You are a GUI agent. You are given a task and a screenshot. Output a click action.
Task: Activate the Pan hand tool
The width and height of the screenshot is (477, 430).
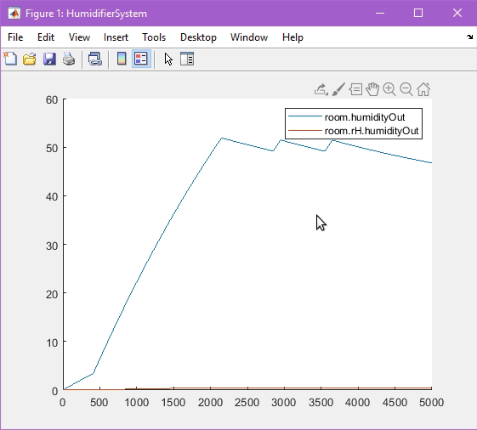(x=372, y=89)
